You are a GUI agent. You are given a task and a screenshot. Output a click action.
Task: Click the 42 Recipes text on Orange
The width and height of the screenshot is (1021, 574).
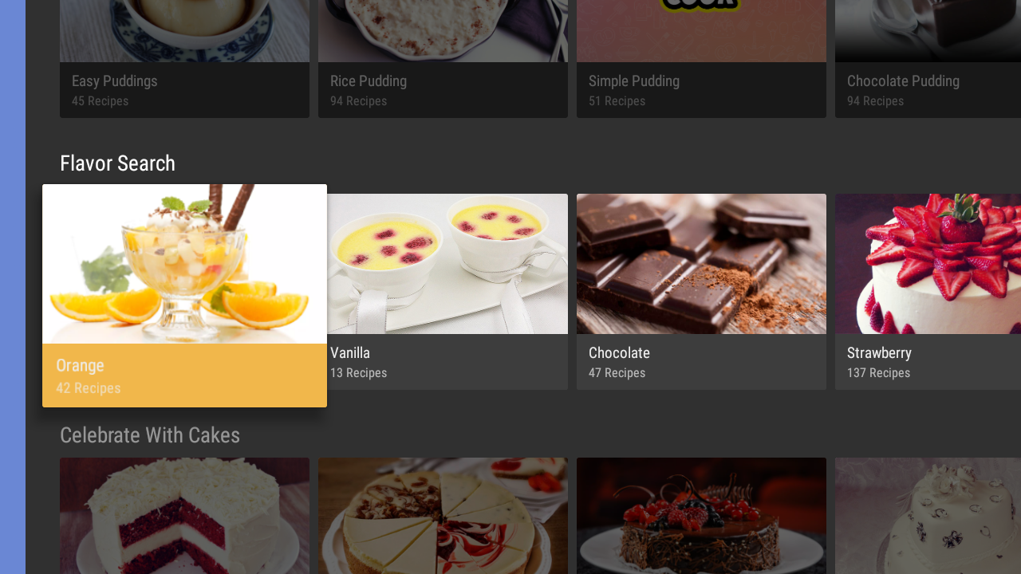[89, 388]
